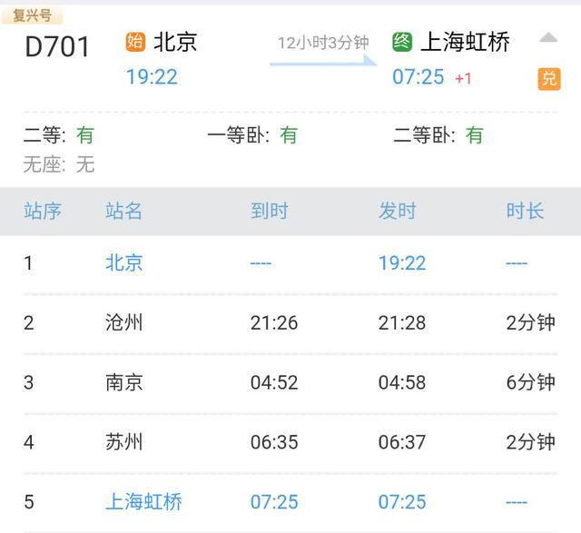
Task: Click the 无座 no-seat option
Action: point(59,164)
